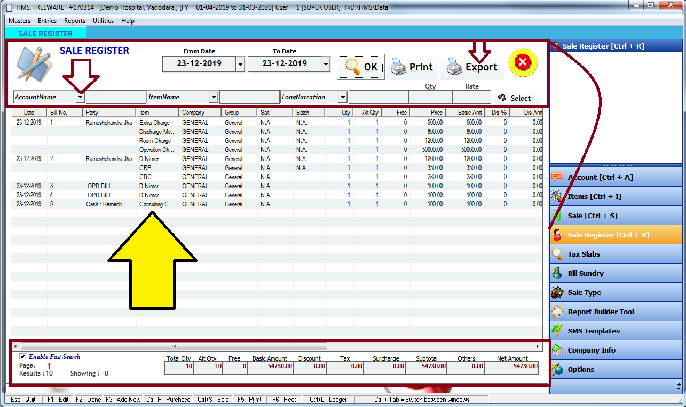Open Tax Slabs from the sidebar
This screenshot has height=407, width=686.
pyautogui.click(x=557, y=253)
